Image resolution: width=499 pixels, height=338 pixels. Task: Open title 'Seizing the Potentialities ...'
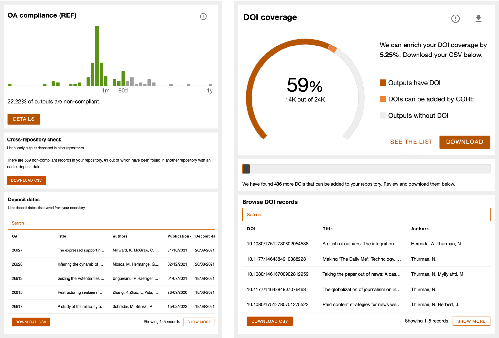tap(81, 278)
